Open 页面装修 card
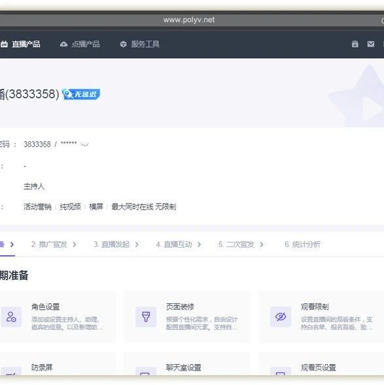 tap(187, 317)
